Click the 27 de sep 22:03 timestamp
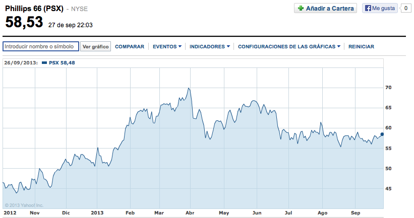Viewport: 414px width, 218px height. coord(71,25)
